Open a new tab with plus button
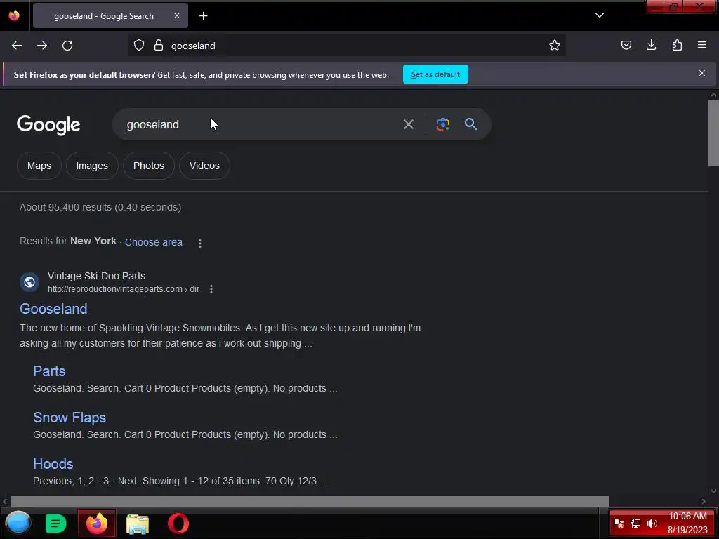 [x=203, y=16]
